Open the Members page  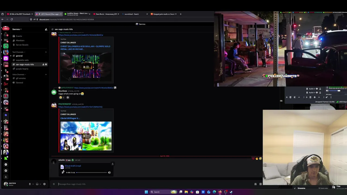[x=20, y=40]
